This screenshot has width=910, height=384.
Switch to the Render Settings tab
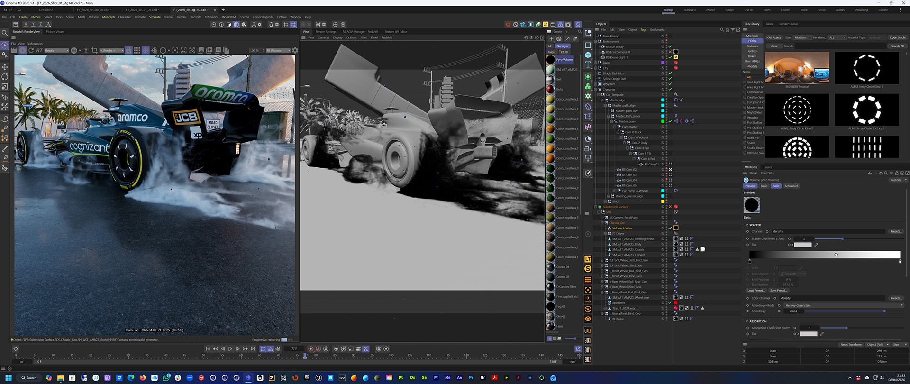[x=326, y=32]
